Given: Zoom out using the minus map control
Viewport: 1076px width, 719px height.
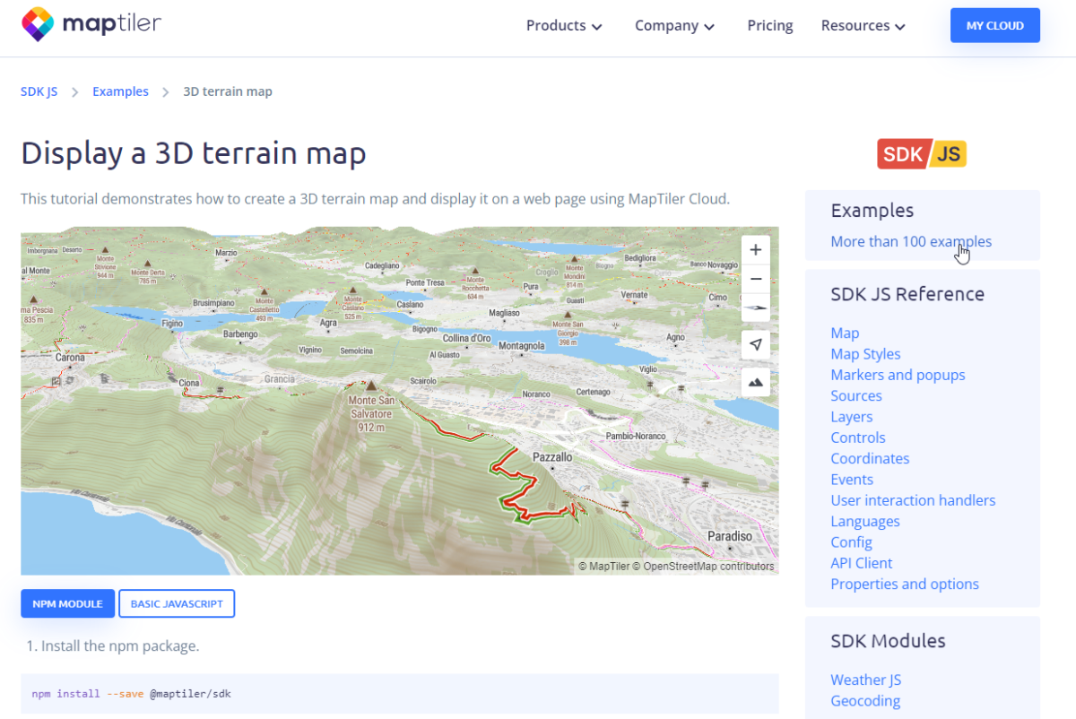Looking at the screenshot, I should coord(755,279).
